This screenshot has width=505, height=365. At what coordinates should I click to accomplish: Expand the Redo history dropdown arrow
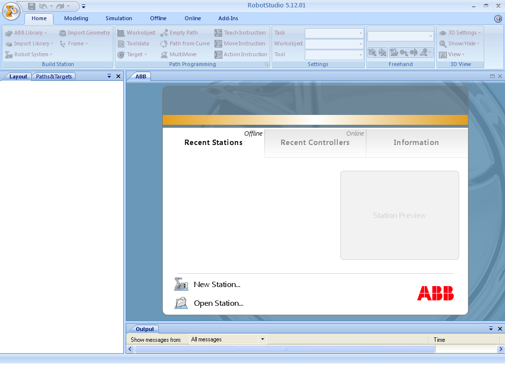pyautogui.click(x=68, y=6)
